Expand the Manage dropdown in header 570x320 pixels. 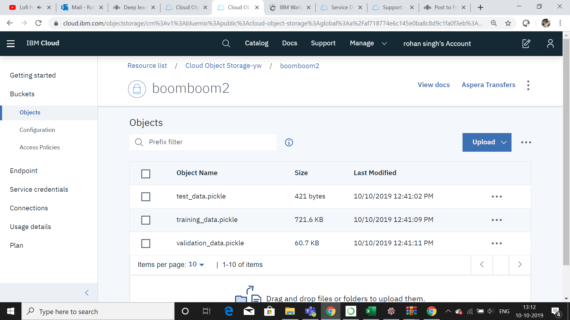[x=368, y=44]
